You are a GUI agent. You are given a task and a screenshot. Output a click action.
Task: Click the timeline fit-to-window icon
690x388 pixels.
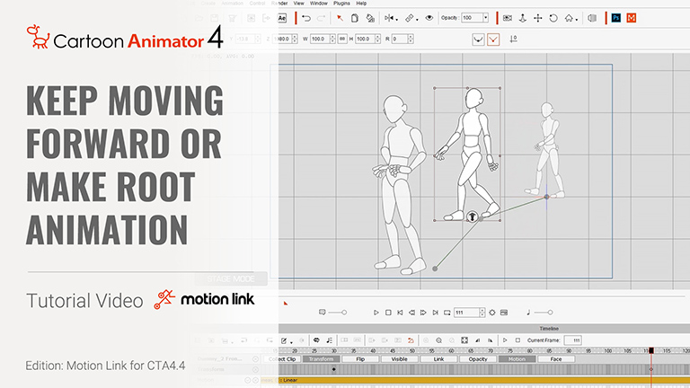[464, 340]
